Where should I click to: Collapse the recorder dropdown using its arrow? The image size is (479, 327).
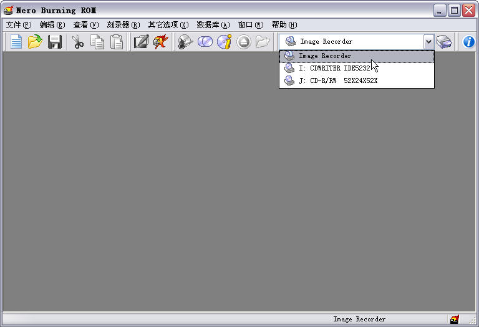click(x=428, y=42)
